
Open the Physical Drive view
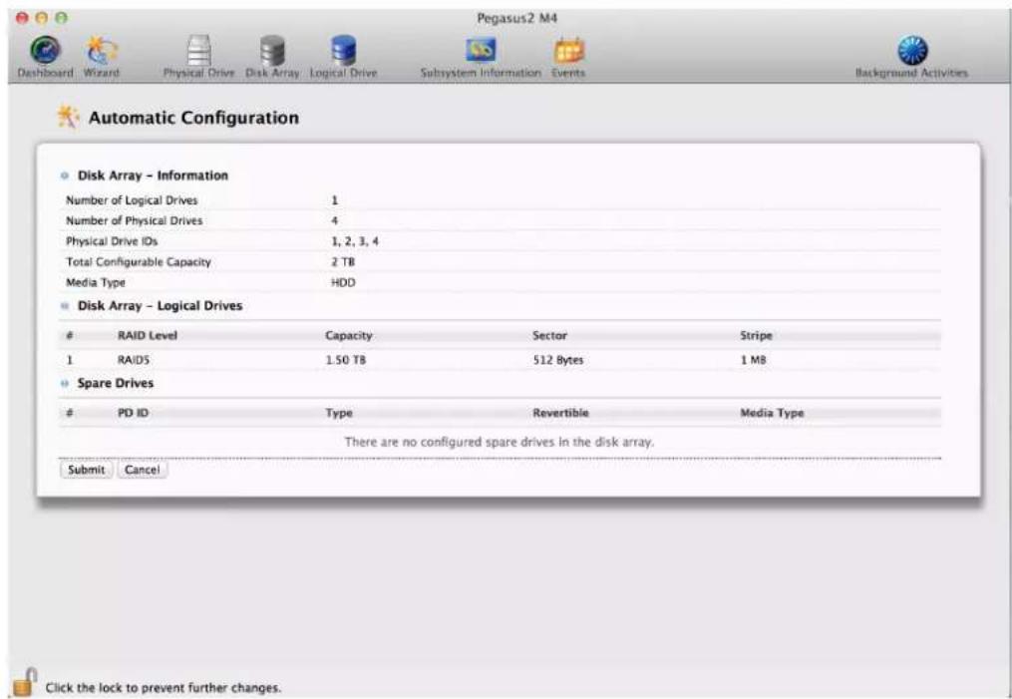[x=198, y=56]
